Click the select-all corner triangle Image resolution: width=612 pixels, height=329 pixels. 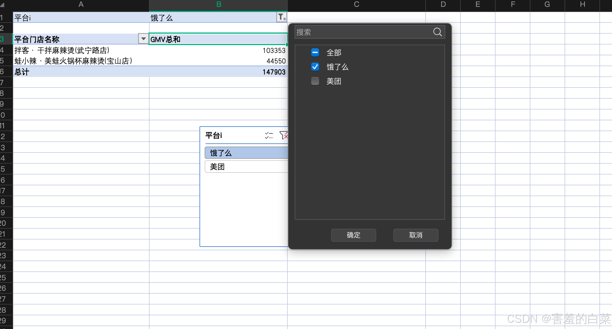2,5
